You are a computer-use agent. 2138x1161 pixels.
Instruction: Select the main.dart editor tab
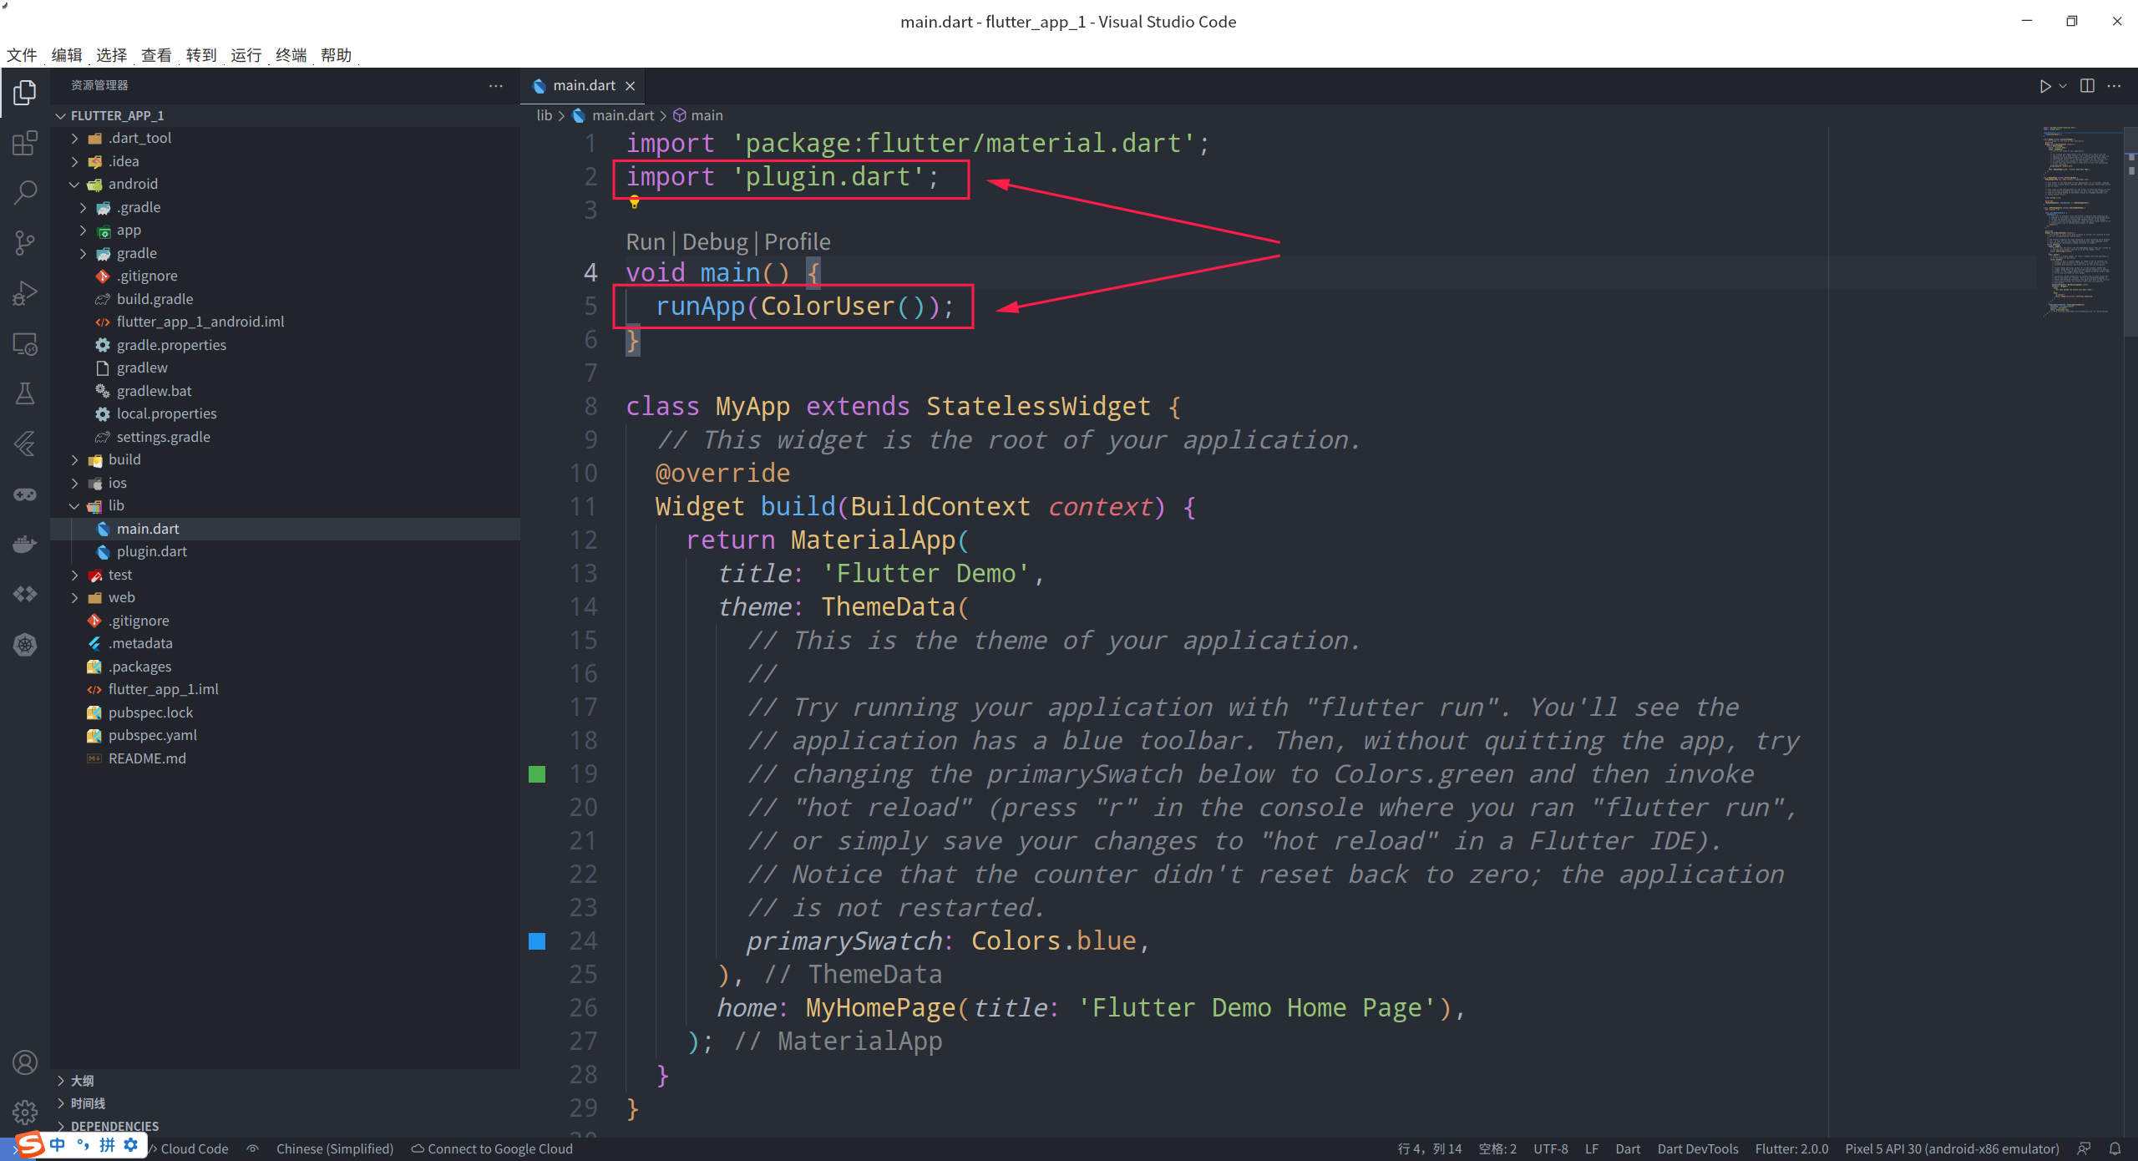583,86
